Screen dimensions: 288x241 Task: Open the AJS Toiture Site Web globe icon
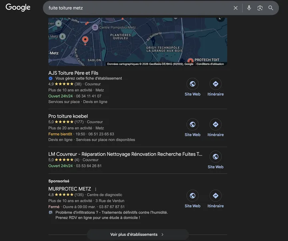(x=192, y=84)
